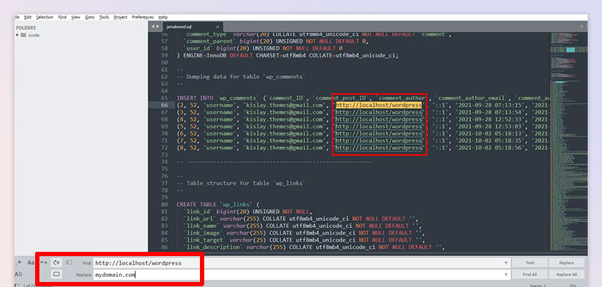Click the scode folder icon
The height and width of the screenshot is (287, 602).
pos(24,35)
